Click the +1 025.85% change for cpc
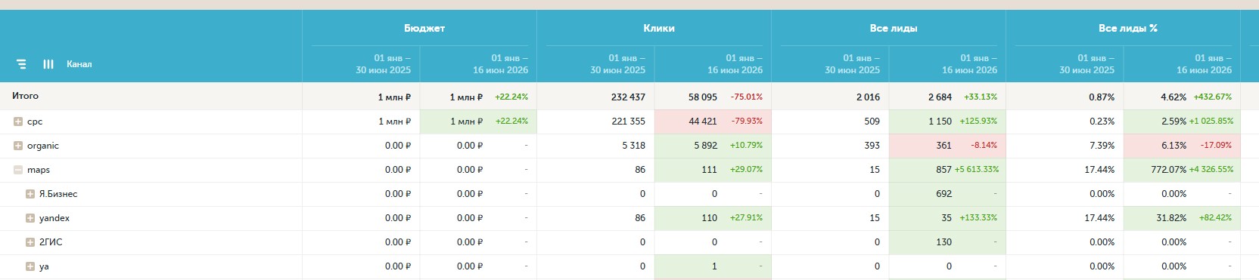 [x=1211, y=122]
